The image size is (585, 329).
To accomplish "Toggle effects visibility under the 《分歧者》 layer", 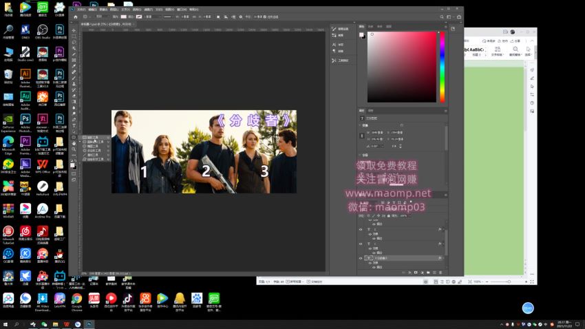I will point(370,263).
